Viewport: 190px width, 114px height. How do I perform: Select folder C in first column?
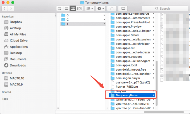pos(83,20)
